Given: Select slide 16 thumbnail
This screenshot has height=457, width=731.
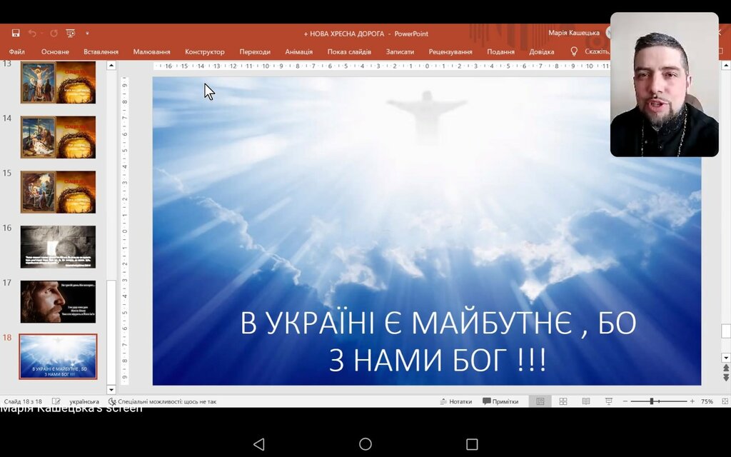Looking at the screenshot, I should pos(58,246).
